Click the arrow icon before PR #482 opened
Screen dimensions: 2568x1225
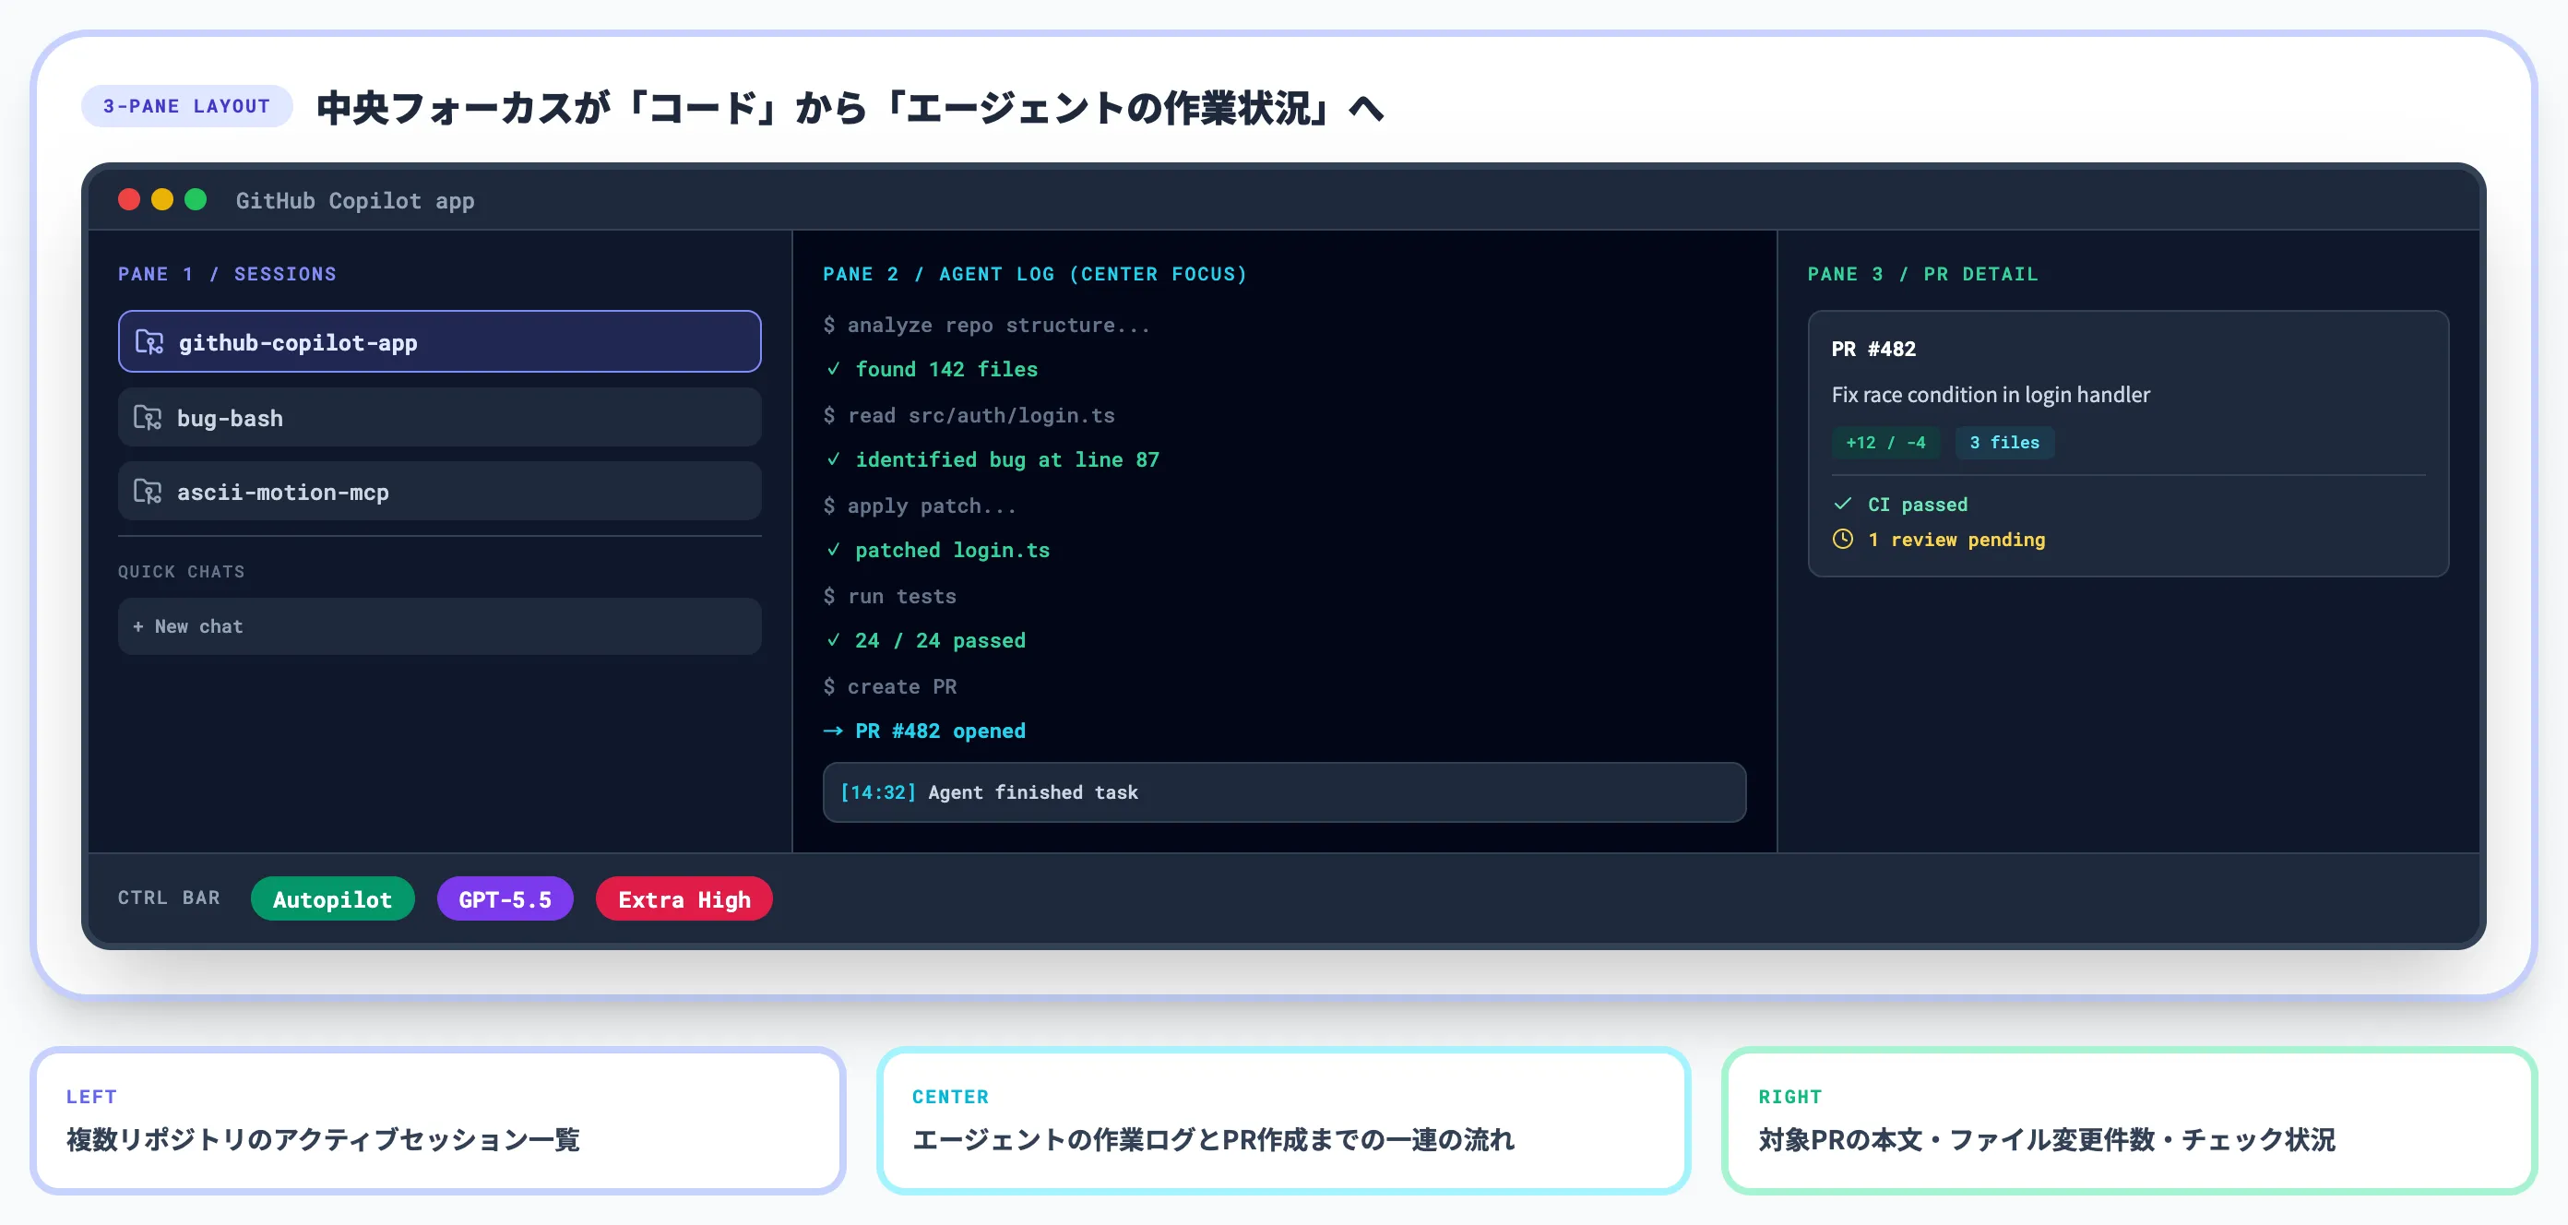(x=834, y=731)
